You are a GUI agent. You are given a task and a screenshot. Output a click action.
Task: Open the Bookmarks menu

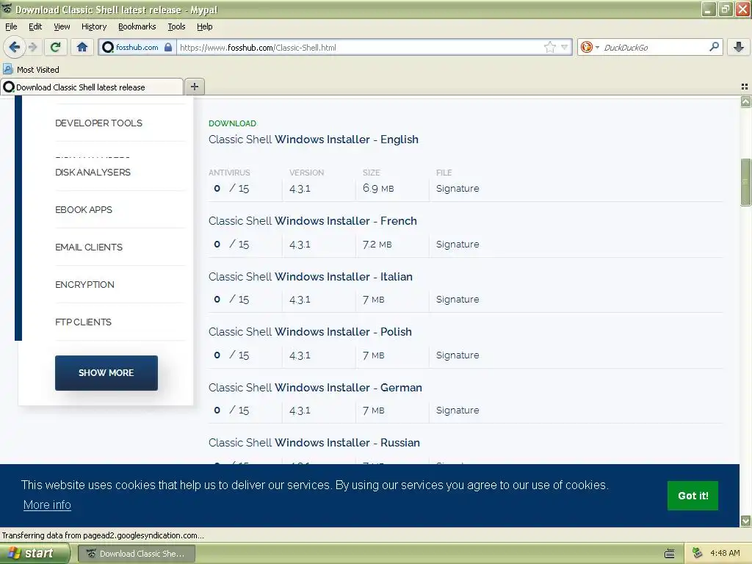137,26
